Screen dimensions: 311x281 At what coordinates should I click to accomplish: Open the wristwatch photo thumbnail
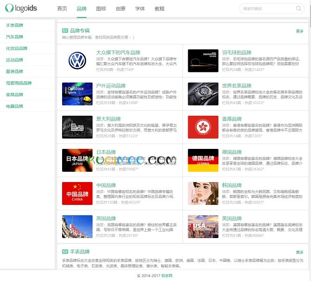tap(203, 94)
